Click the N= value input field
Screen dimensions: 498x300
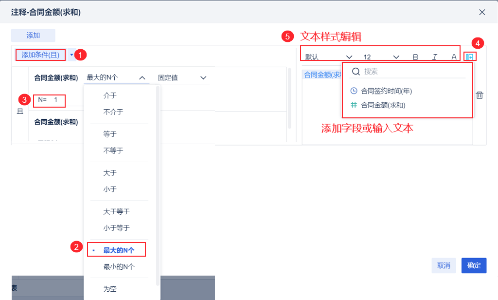click(56, 100)
